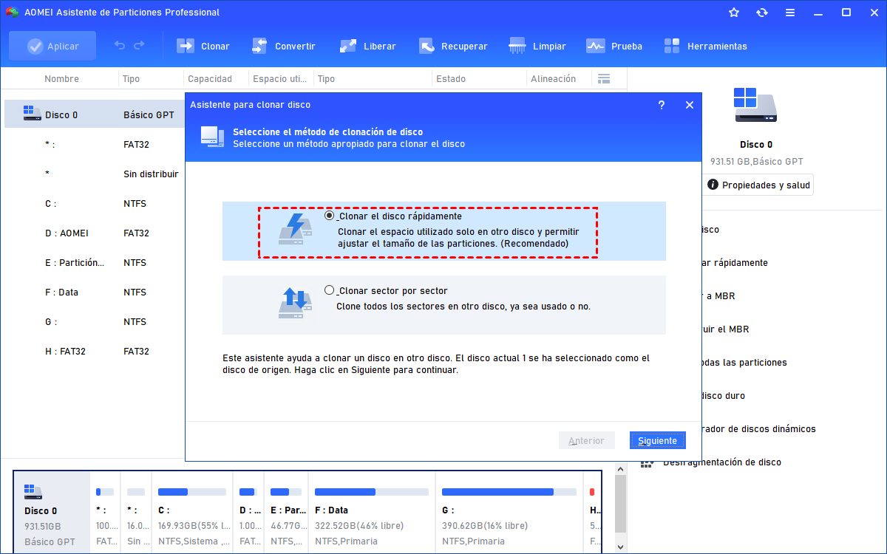Open the hamburger menu in title bar
This screenshot has width=887, height=554.
click(790, 13)
